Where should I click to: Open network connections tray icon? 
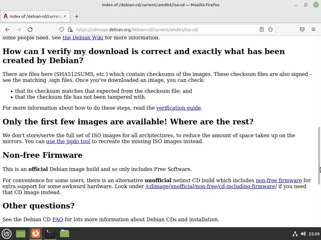(295, 234)
